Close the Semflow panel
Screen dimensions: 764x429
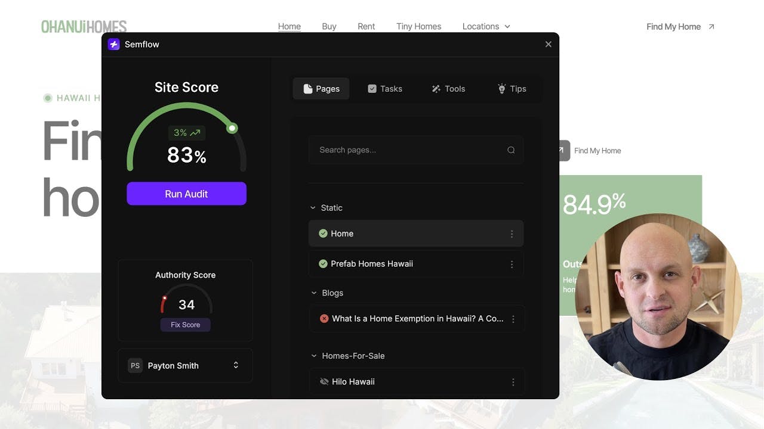549,44
